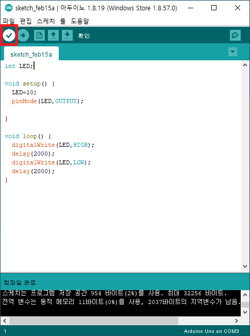Viewport: 250px width, 336px height.
Task: Open the 스케치 menu
Action: pyautogui.click(x=46, y=21)
